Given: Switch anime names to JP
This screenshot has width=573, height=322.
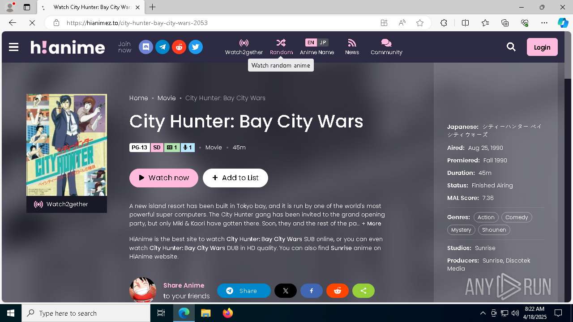Looking at the screenshot, I should (x=323, y=42).
